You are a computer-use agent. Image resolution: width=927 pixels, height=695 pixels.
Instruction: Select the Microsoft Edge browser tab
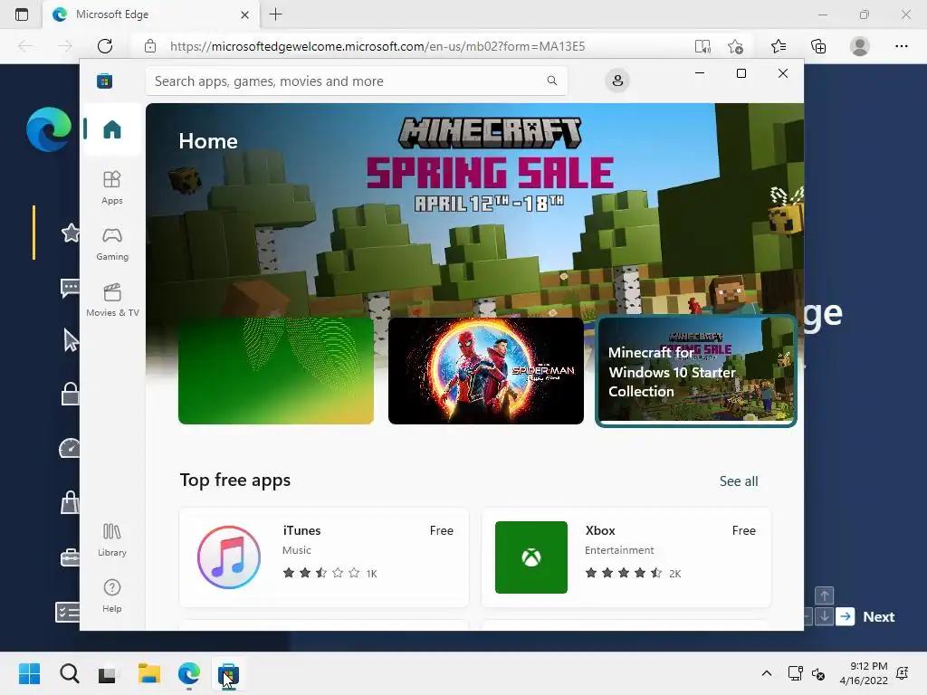151,14
